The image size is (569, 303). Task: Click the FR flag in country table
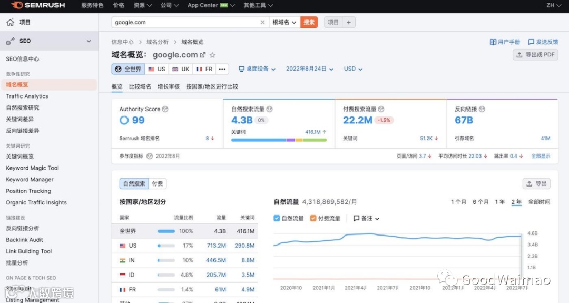click(x=123, y=290)
